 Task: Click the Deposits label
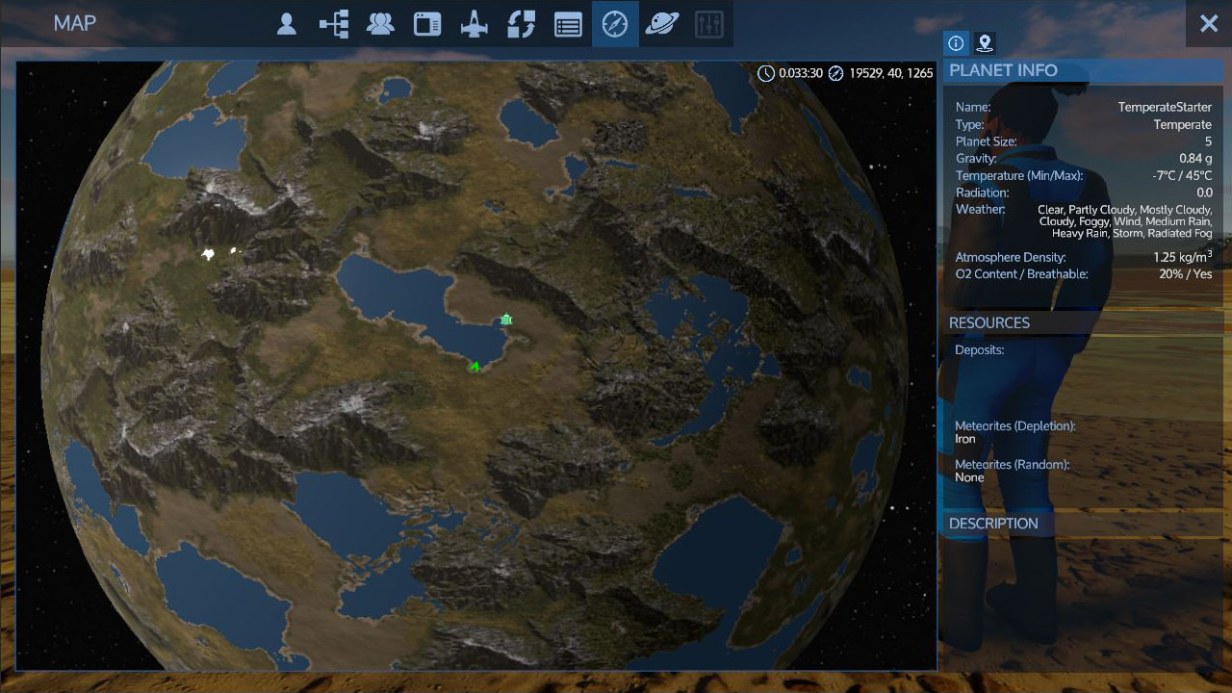click(980, 350)
